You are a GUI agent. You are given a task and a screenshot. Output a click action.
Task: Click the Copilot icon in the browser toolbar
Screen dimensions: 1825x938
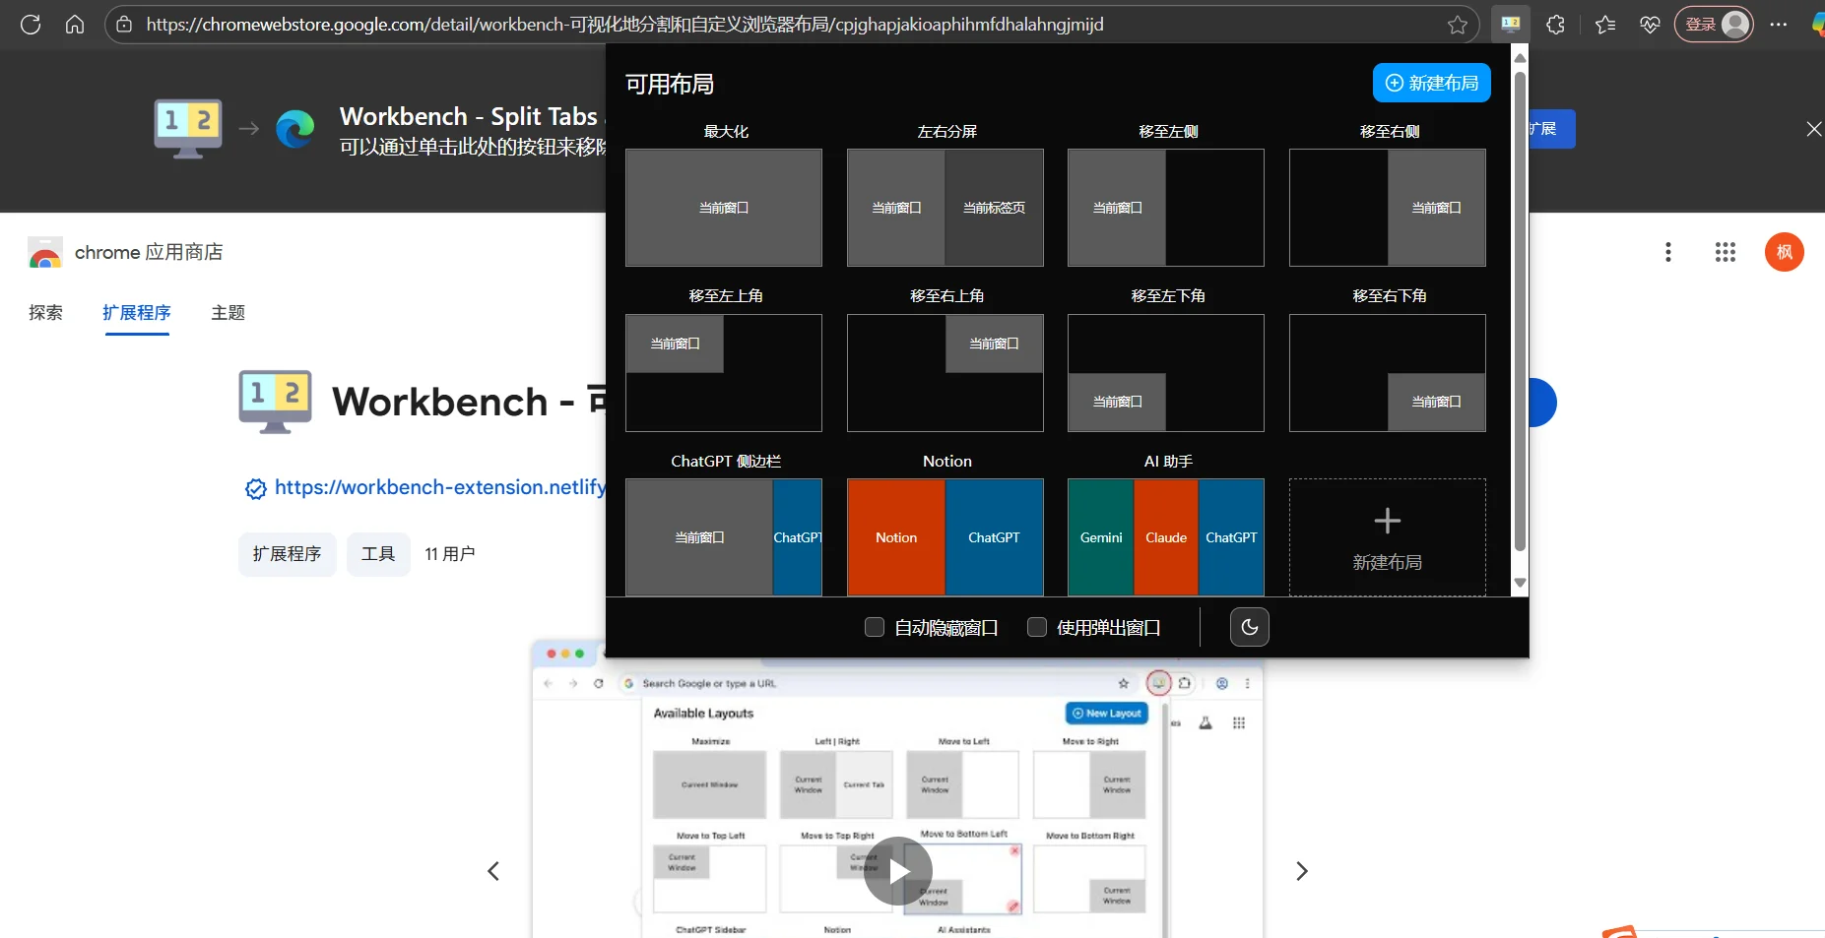pyautogui.click(x=1818, y=25)
